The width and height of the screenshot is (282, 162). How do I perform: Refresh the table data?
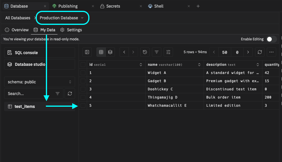[x=260, y=52]
